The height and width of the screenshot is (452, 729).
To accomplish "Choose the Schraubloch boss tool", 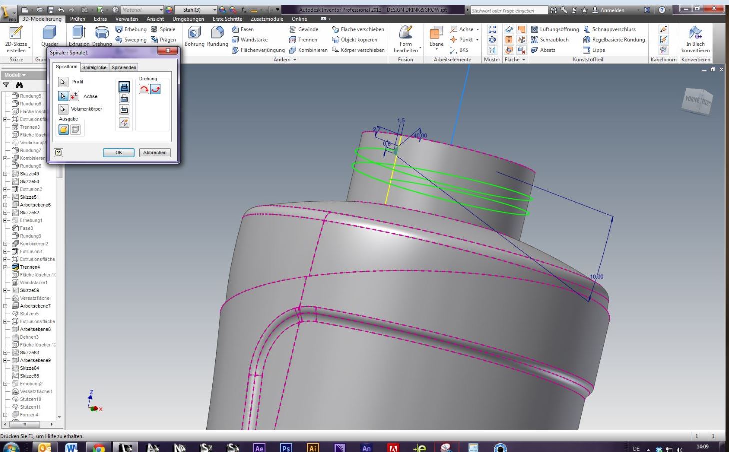I will tap(549, 40).
